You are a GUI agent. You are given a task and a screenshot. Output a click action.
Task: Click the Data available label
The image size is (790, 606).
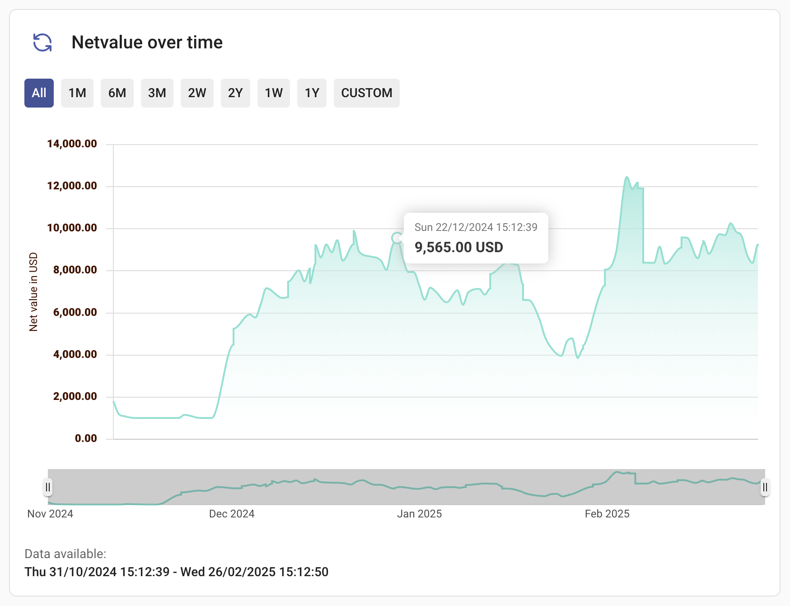65,554
